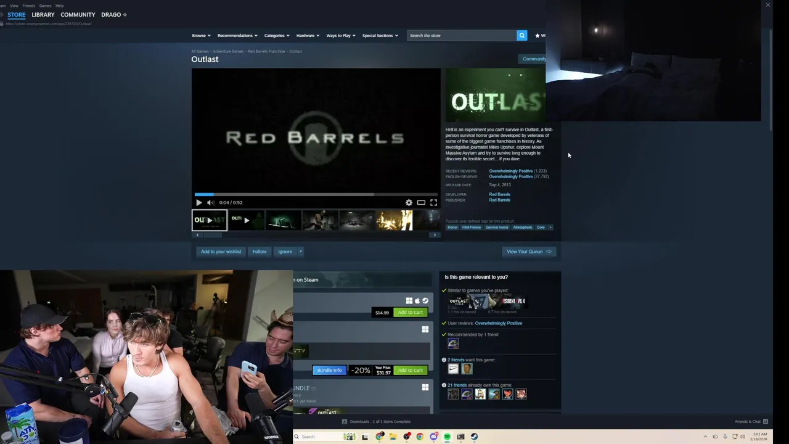
Task: Open the Browse dropdown menu
Action: (x=201, y=35)
